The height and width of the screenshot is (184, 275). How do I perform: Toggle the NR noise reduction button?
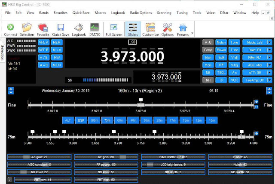208,80
